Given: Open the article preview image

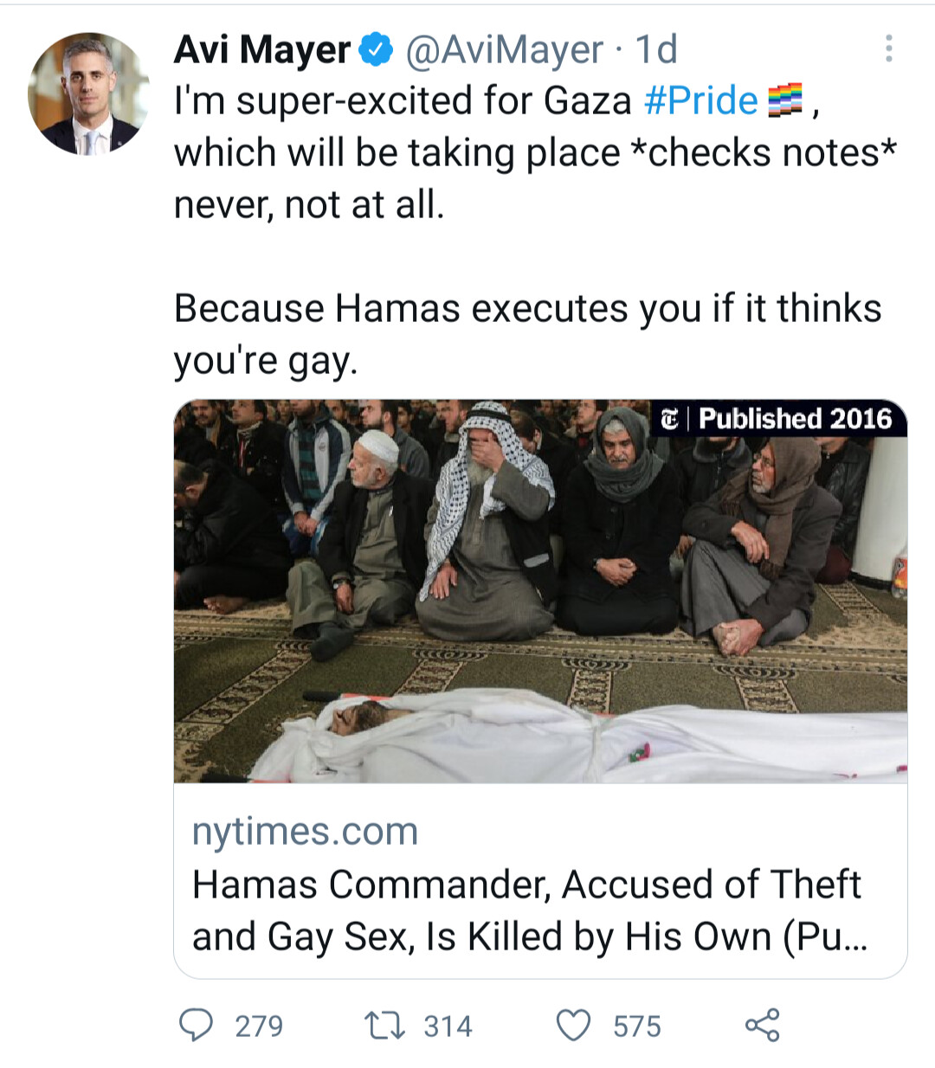Looking at the screenshot, I should click(540, 591).
